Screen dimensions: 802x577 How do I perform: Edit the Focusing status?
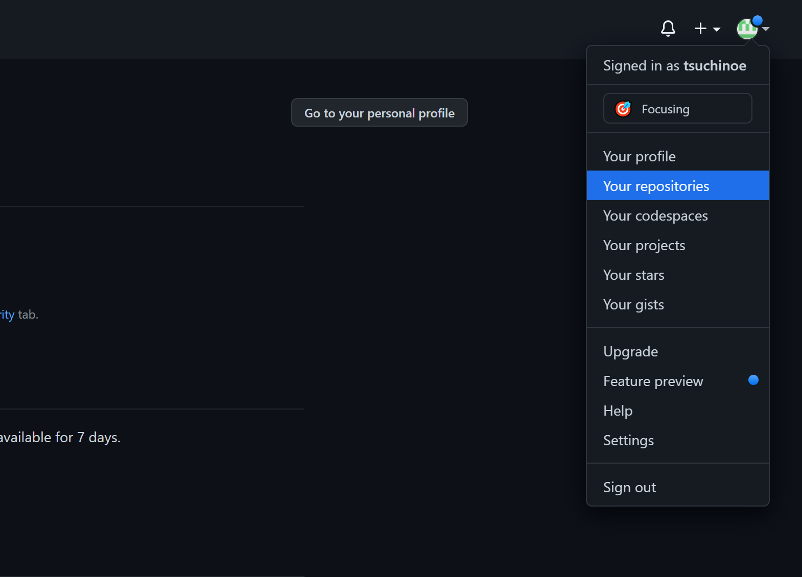click(677, 108)
